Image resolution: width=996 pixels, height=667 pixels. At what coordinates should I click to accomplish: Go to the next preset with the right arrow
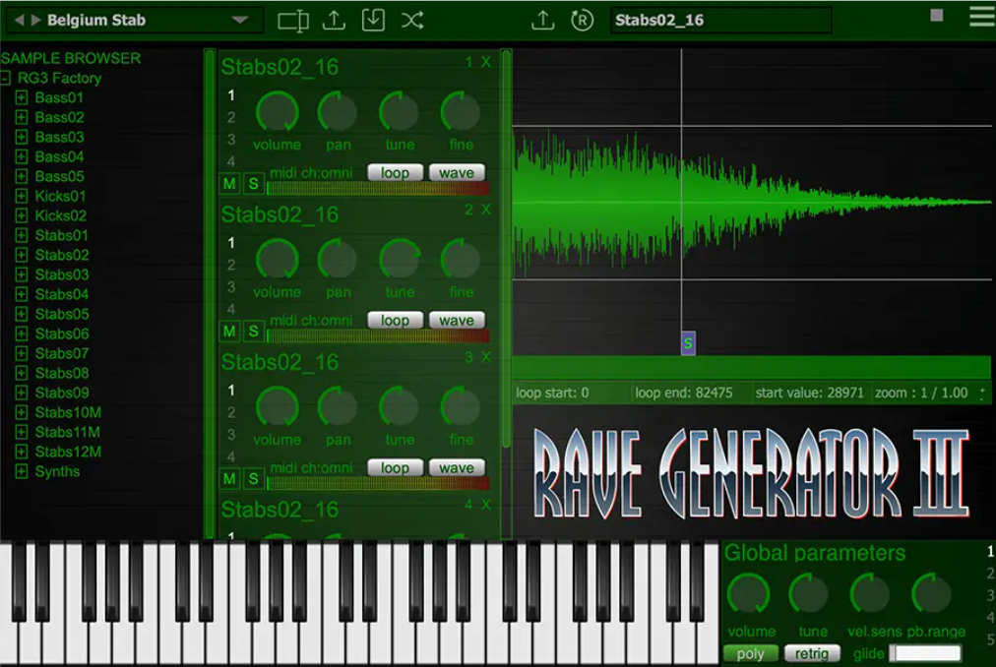35,21
